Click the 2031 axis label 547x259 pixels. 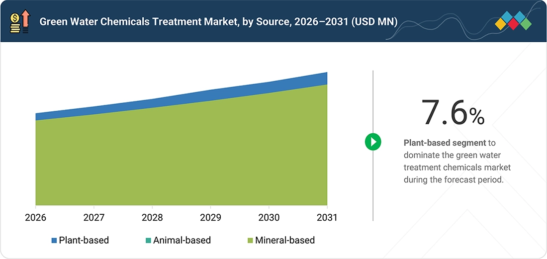coord(327,218)
